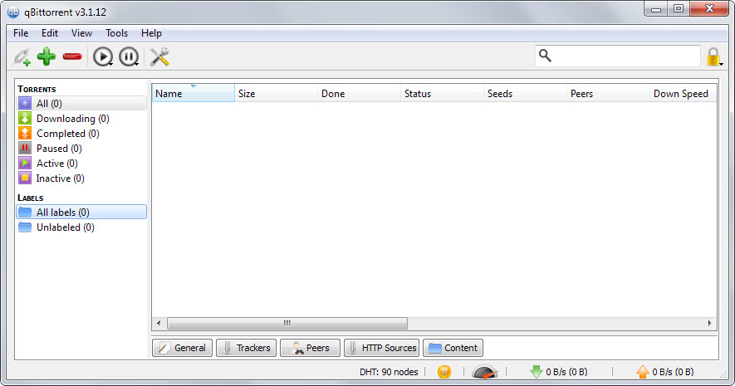Image resolution: width=735 pixels, height=386 pixels.
Task: Click the scrollbar right arrow
Action: 710,323
